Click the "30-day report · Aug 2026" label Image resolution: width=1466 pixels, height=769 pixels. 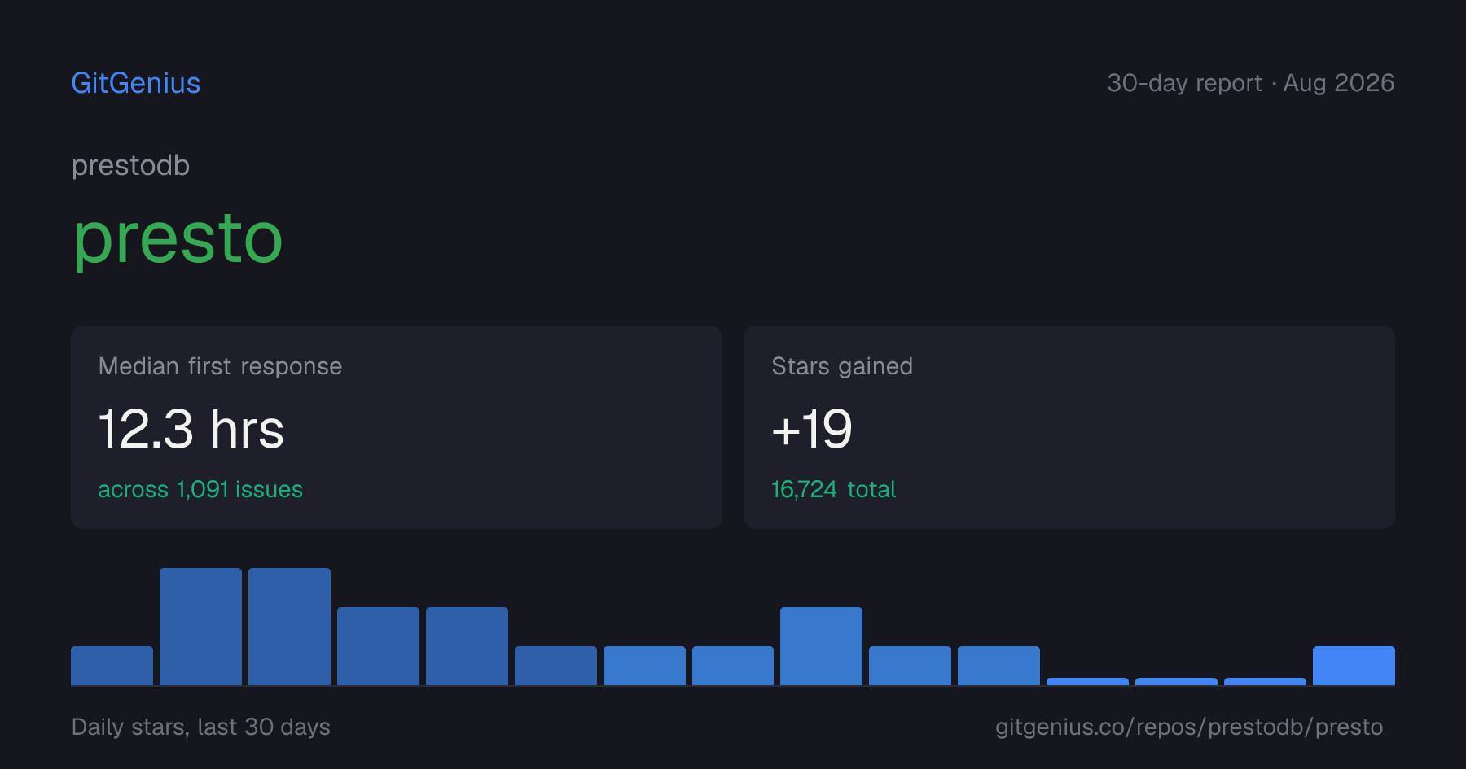[1251, 83]
